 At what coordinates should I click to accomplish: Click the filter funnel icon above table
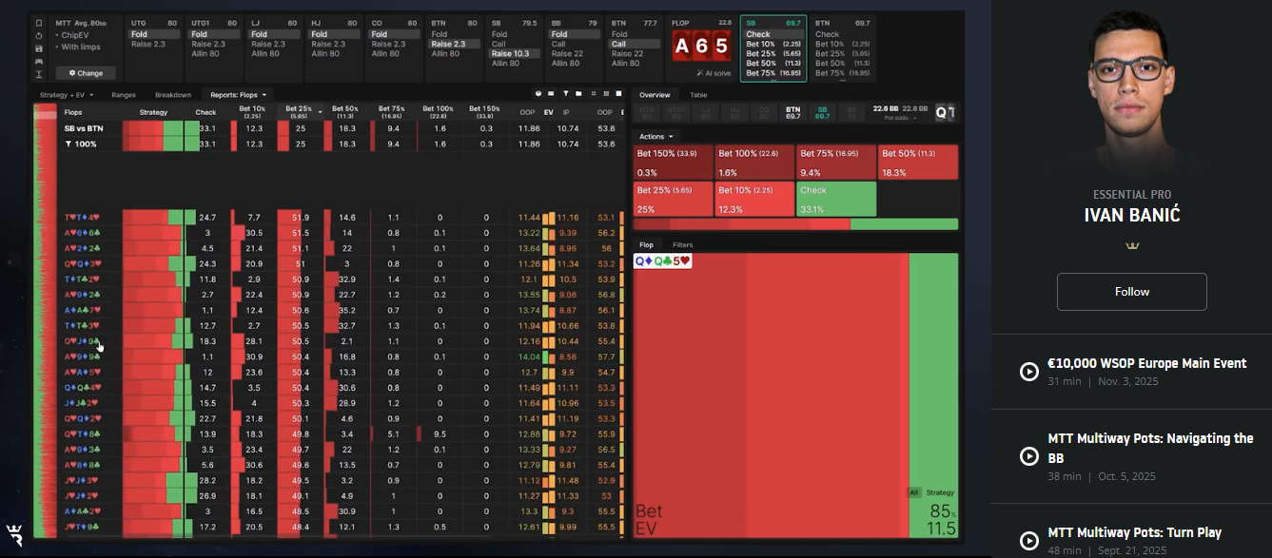[565, 94]
